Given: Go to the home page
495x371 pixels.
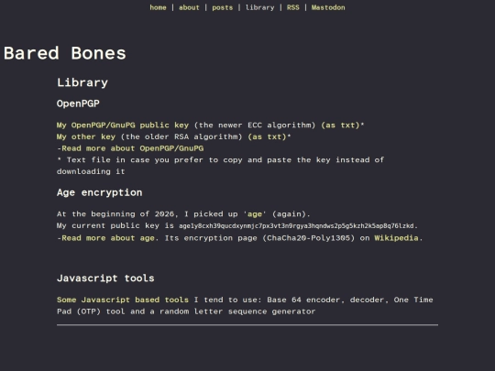Looking at the screenshot, I should [x=158, y=7].
